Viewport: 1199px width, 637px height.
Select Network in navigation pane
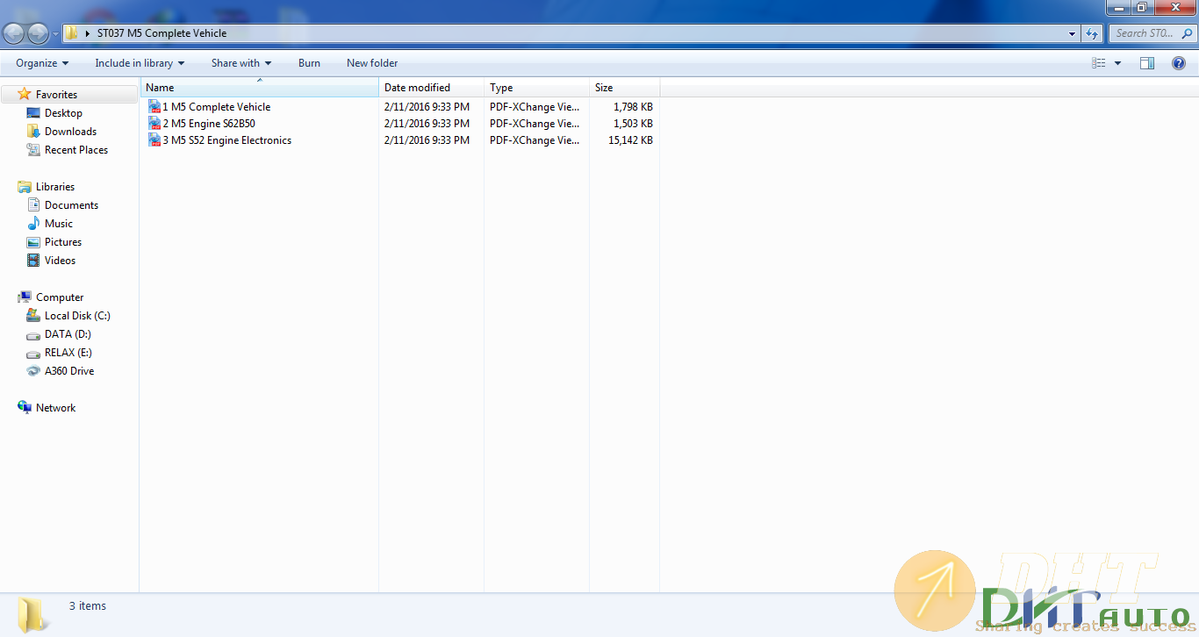pyautogui.click(x=55, y=408)
